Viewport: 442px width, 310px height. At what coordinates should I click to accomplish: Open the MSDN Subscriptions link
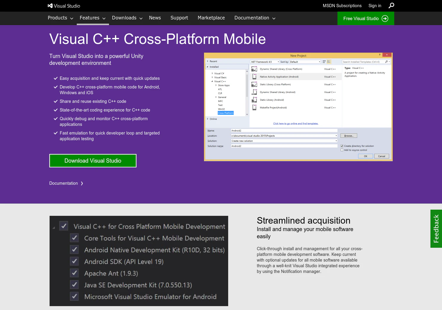point(342,6)
